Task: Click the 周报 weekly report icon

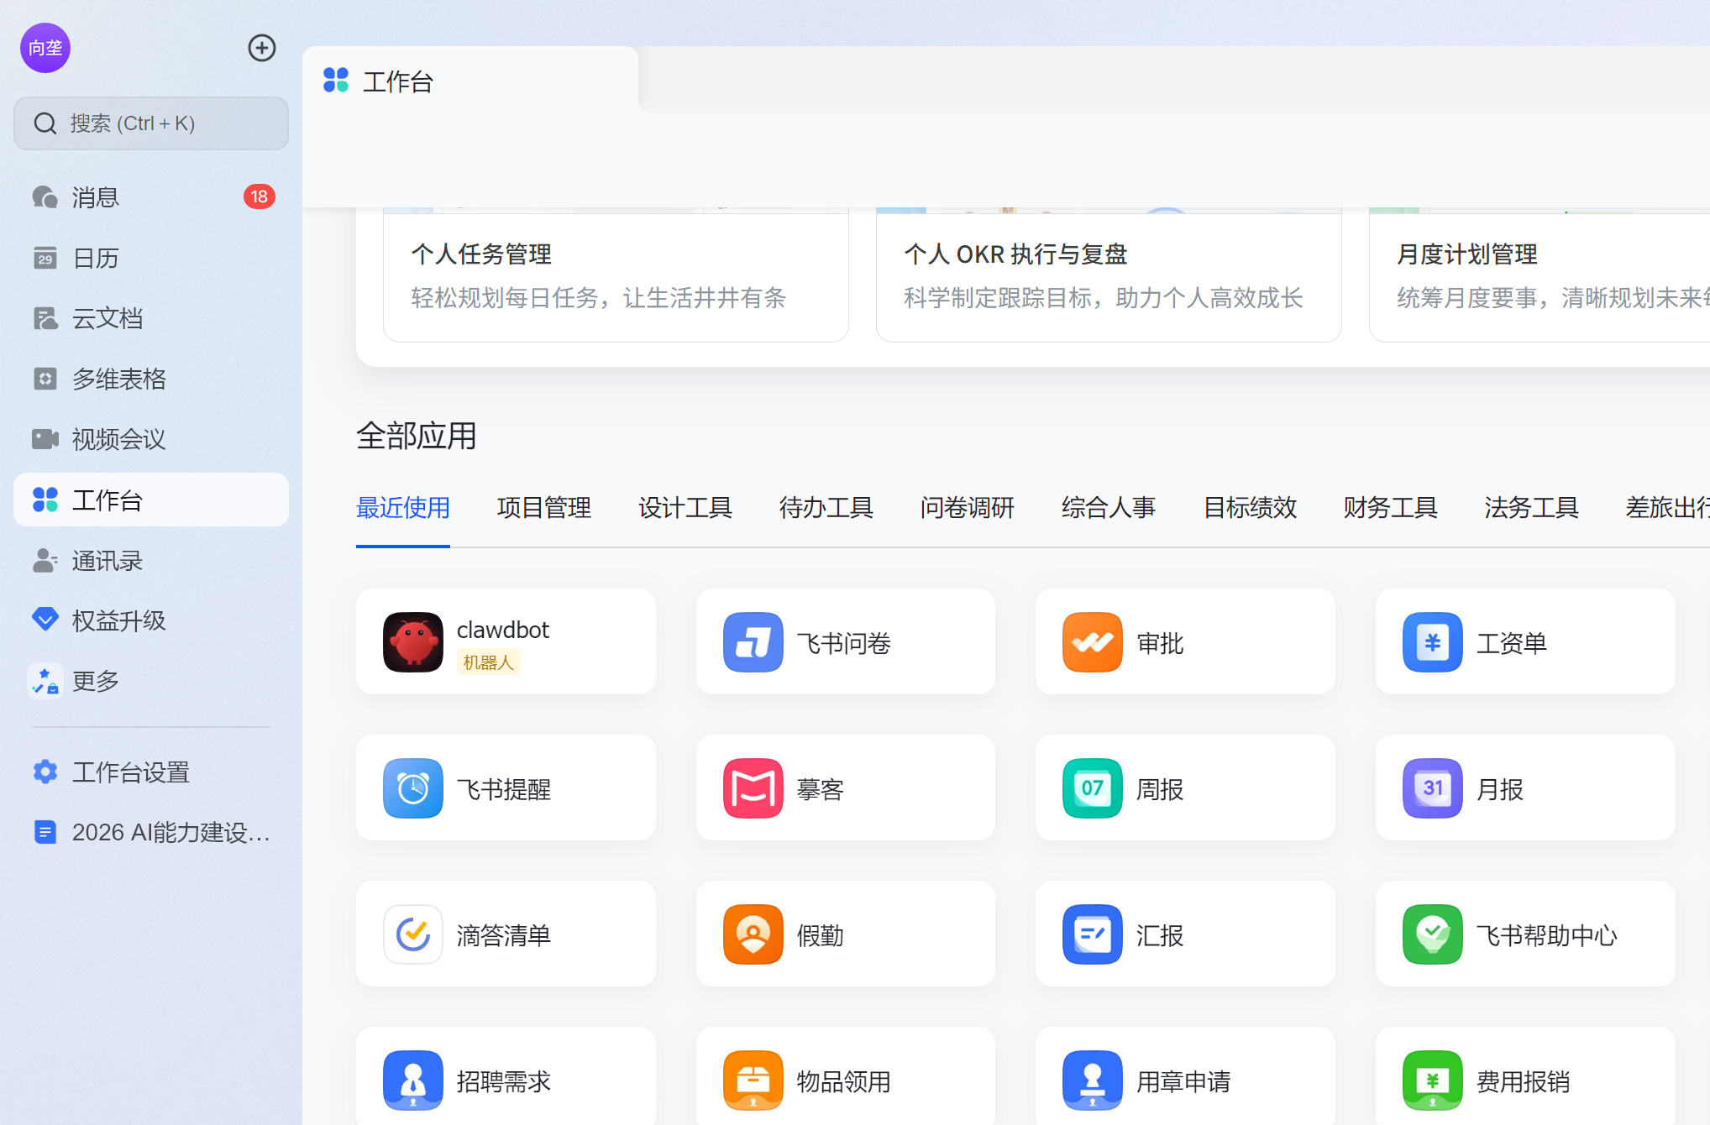Action: click(x=1092, y=788)
